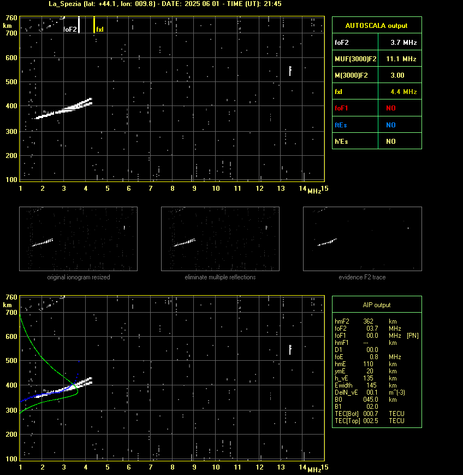
Task: Select the AUTOSCALA output table heading
Action: point(376,26)
